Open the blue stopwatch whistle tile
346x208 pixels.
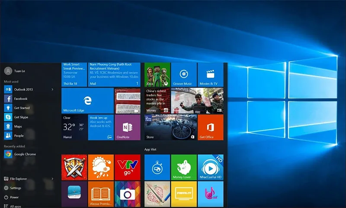click(157, 167)
